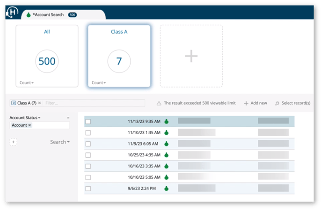Image resolution: width=322 pixels, height=210 pixels.
Task: Click the warning triangle icon beside viewable limit message
Action: tap(159, 103)
